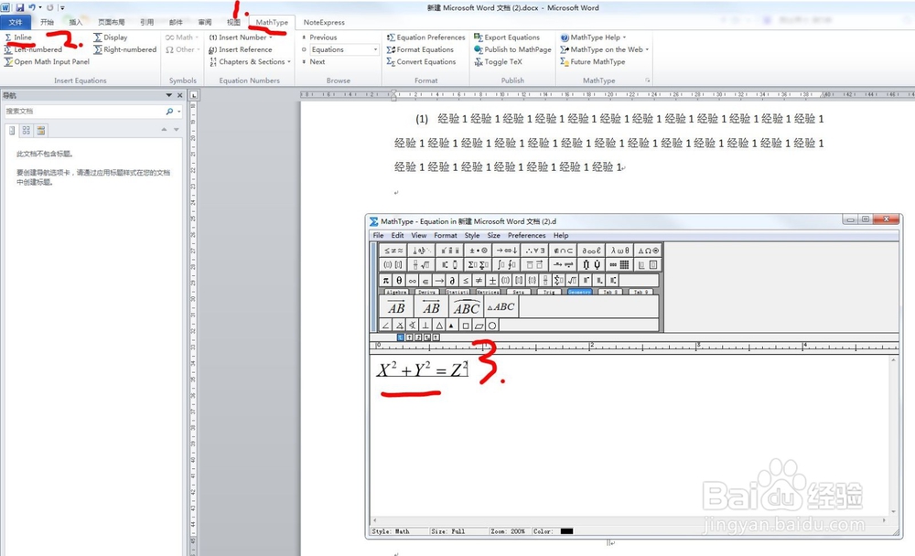This screenshot has width=915, height=556.
Task: Open MathType Preferences menu
Action: click(526, 235)
